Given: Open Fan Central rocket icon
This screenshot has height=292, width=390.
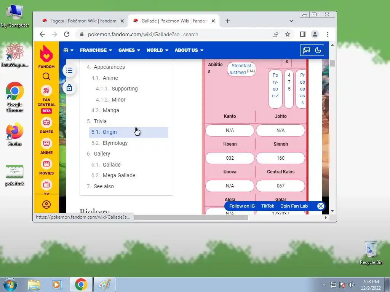Looking at the screenshot, I should 46,90.
